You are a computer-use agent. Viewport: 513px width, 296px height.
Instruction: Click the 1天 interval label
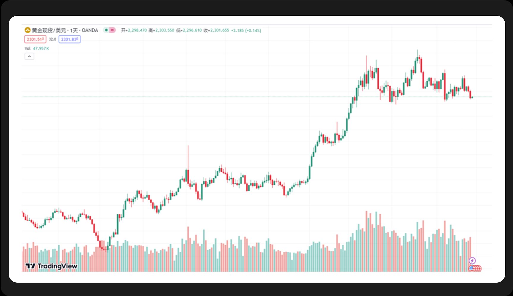(74, 30)
